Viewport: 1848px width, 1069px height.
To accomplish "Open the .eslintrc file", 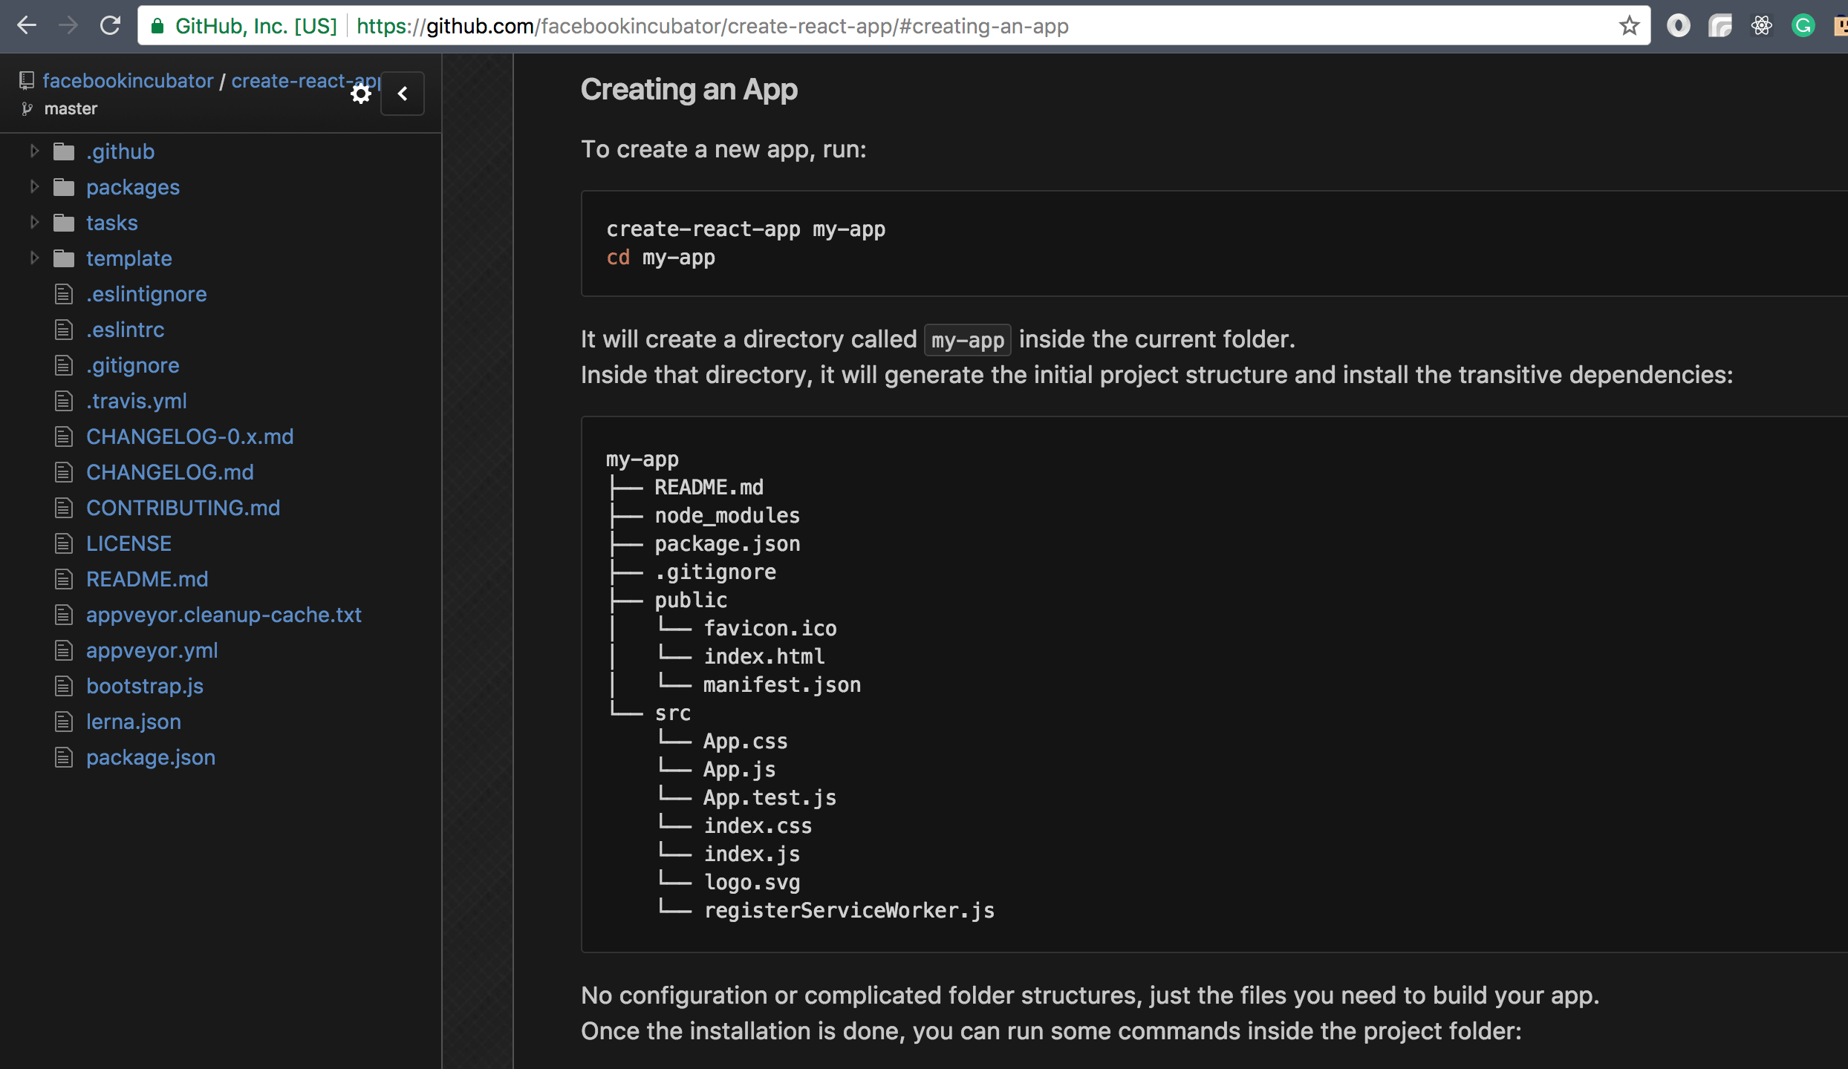I will [126, 330].
